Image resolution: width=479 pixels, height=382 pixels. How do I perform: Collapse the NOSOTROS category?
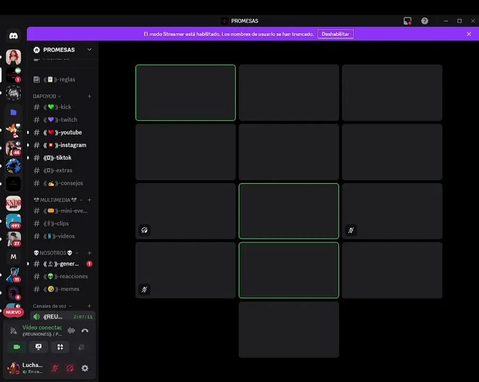[x=56, y=253]
